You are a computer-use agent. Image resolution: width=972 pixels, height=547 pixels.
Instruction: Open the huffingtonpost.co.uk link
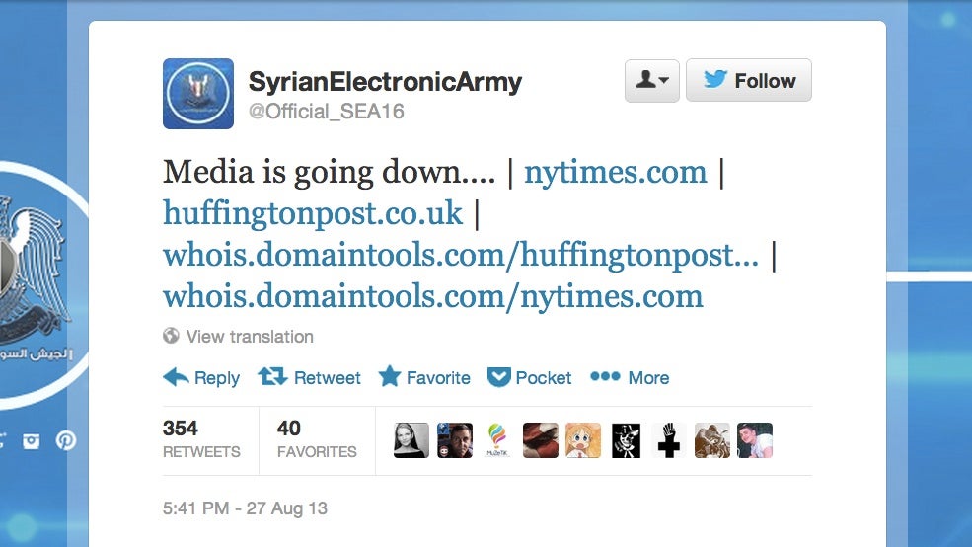coord(313,213)
